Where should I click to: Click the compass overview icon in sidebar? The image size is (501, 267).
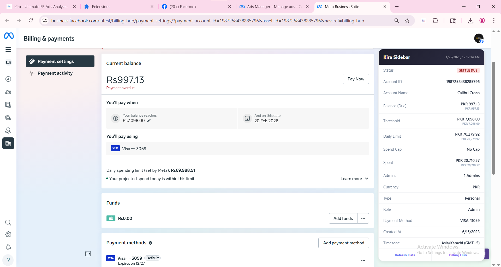[8, 79]
